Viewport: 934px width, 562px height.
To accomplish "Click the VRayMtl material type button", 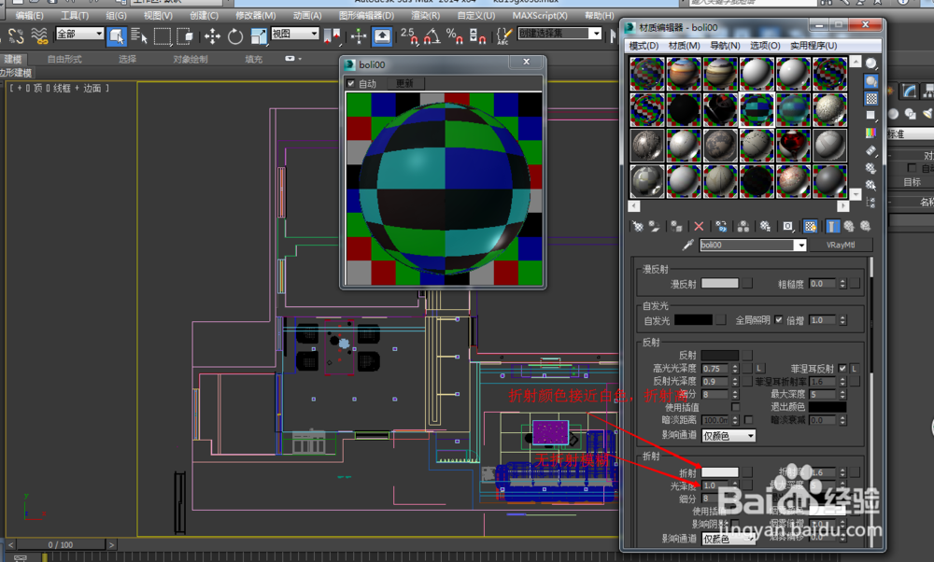I will (x=841, y=245).
